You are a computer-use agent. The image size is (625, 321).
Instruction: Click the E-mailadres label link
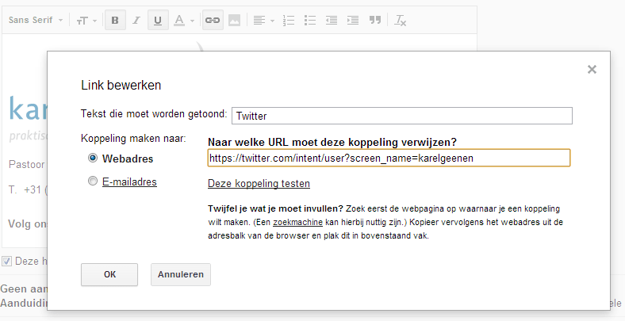tap(129, 182)
